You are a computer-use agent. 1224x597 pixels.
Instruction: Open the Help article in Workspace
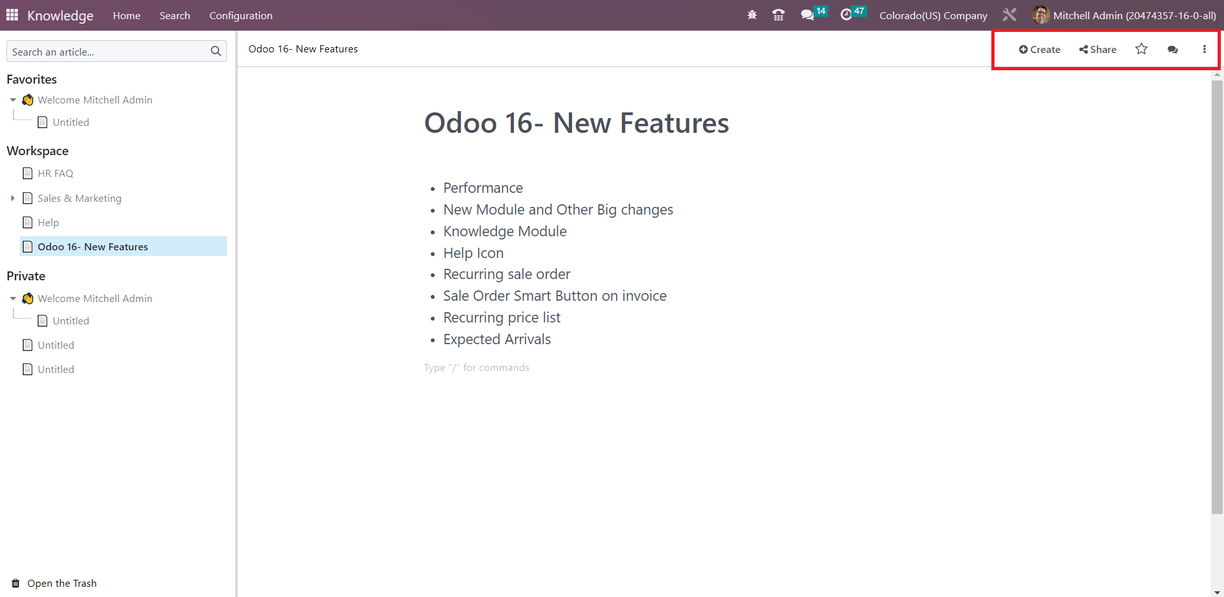coord(48,222)
